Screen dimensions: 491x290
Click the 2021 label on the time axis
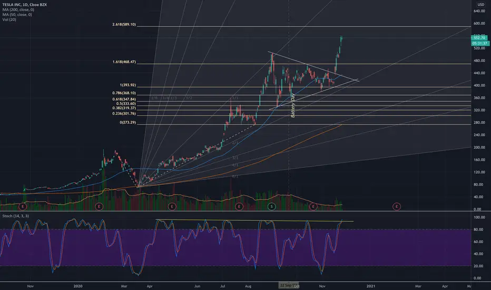tap(371, 286)
